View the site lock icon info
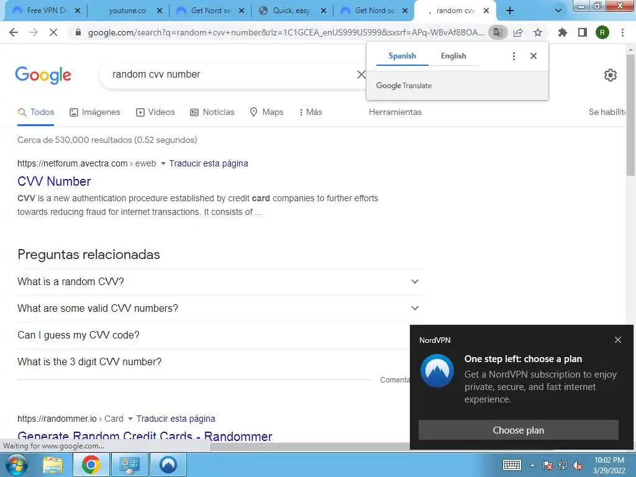Viewport: 636px width, 477px height. point(78,32)
